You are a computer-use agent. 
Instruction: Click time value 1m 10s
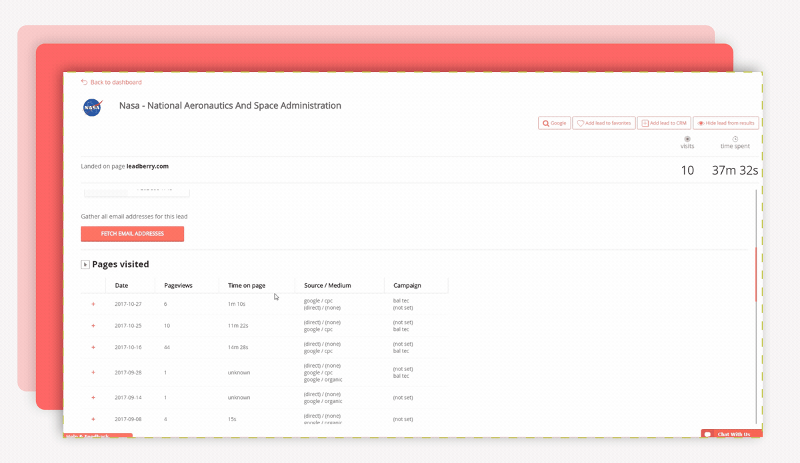(x=237, y=304)
